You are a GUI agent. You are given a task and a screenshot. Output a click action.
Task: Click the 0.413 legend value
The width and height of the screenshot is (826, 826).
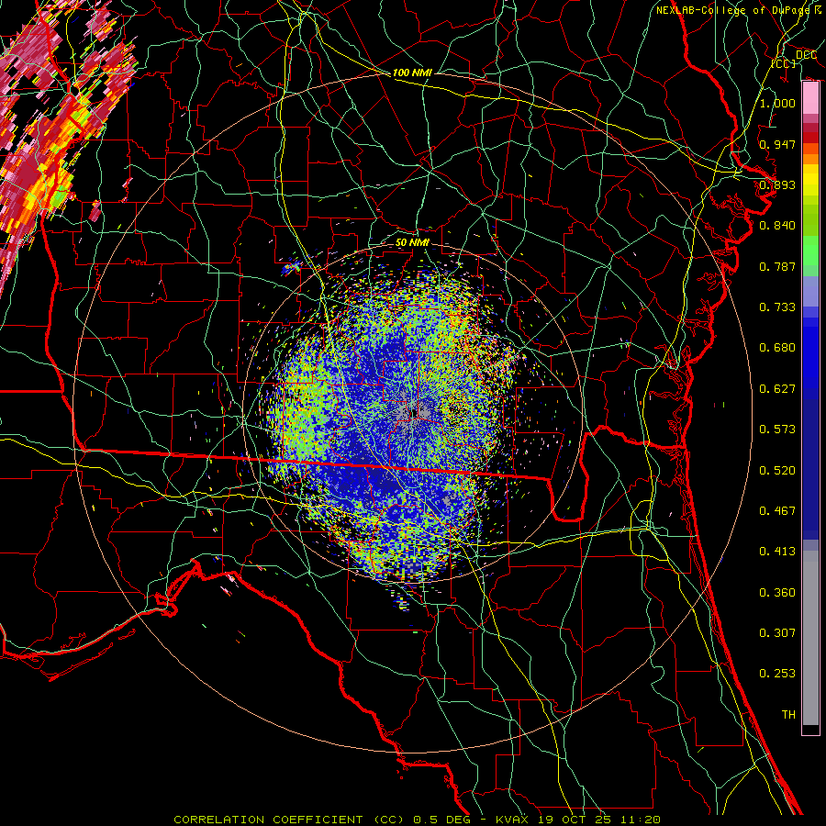coord(777,552)
